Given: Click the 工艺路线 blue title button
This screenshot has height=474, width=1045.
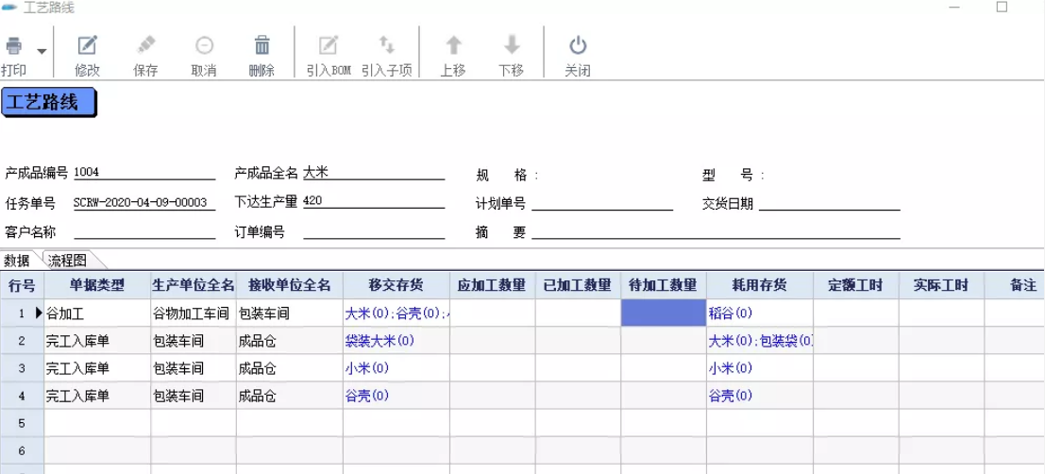Looking at the screenshot, I should click(49, 103).
